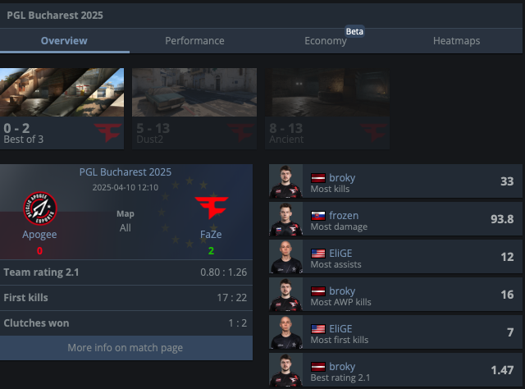Select the Best of 3 overview card

[x=62, y=108]
